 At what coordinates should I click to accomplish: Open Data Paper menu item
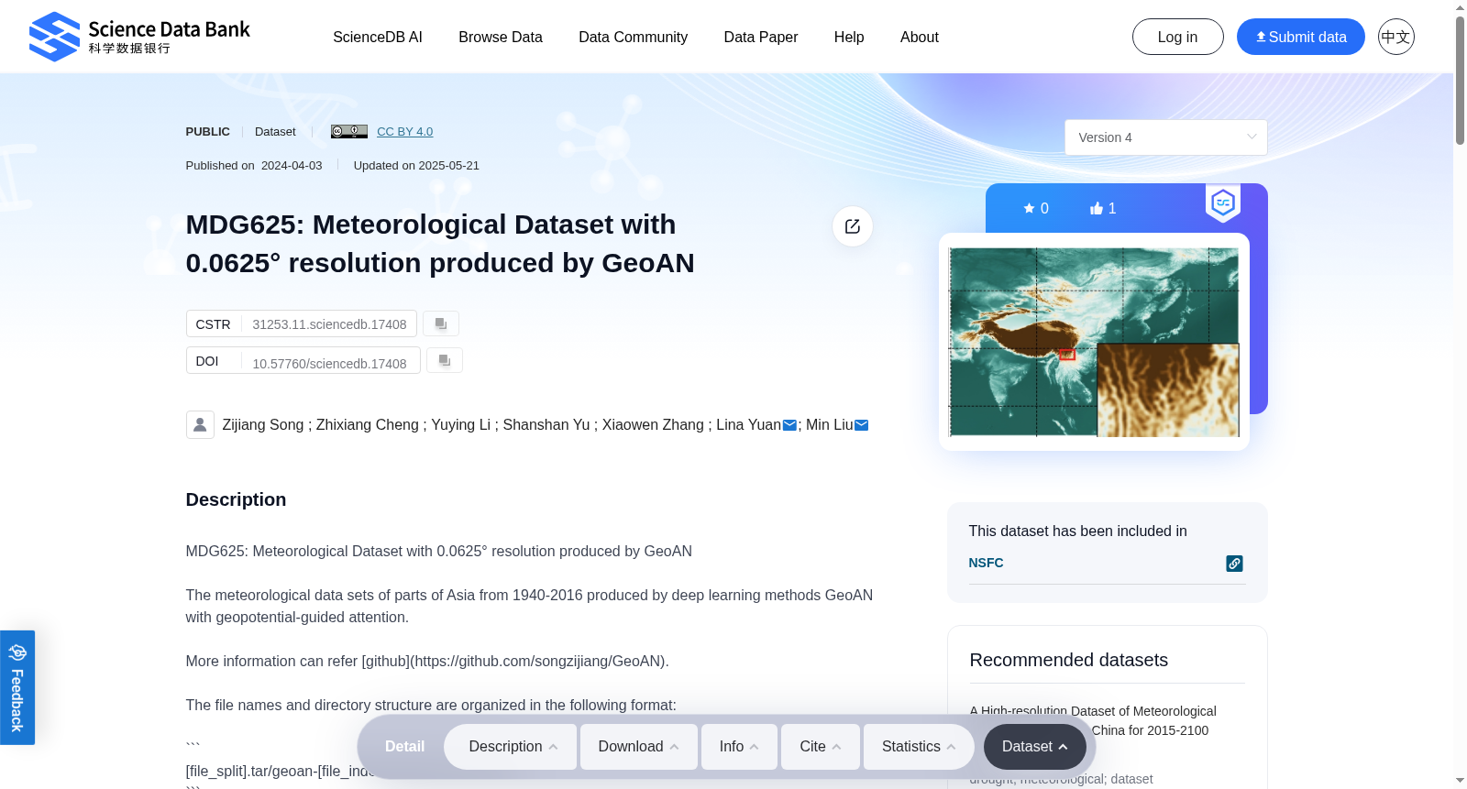tap(761, 38)
